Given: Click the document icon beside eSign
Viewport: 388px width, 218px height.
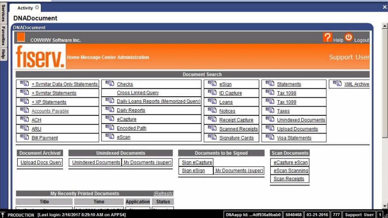Looking at the screenshot, I should [x=212, y=84].
